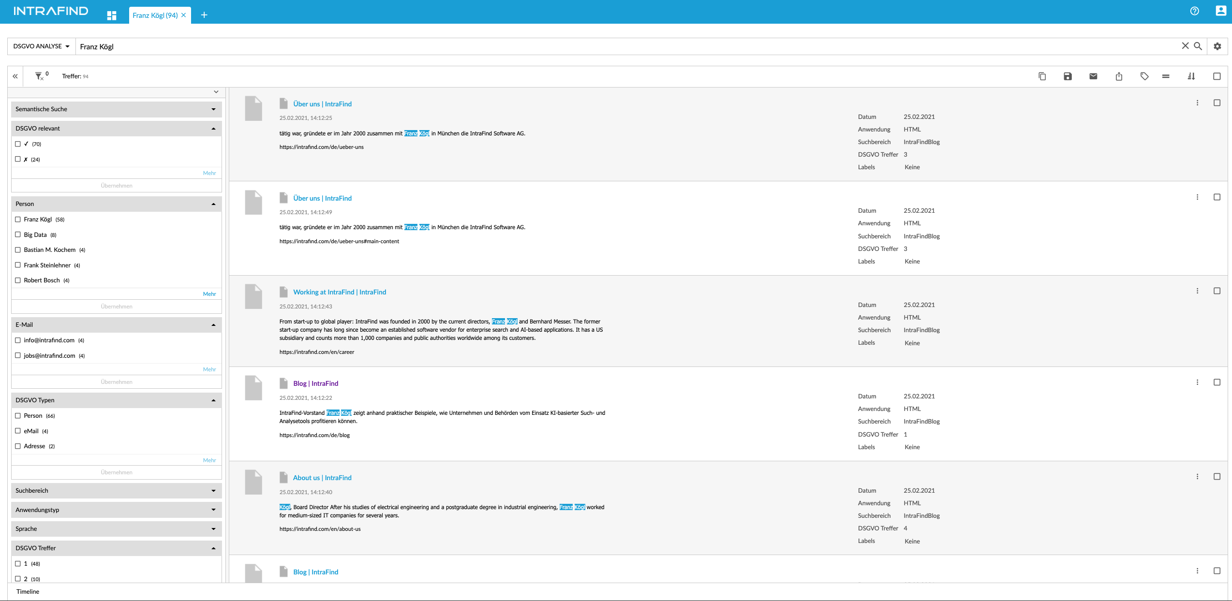Image resolution: width=1232 pixels, height=601 pixels.
Task: Open the share/export icon
Action: click(1118, 76)
